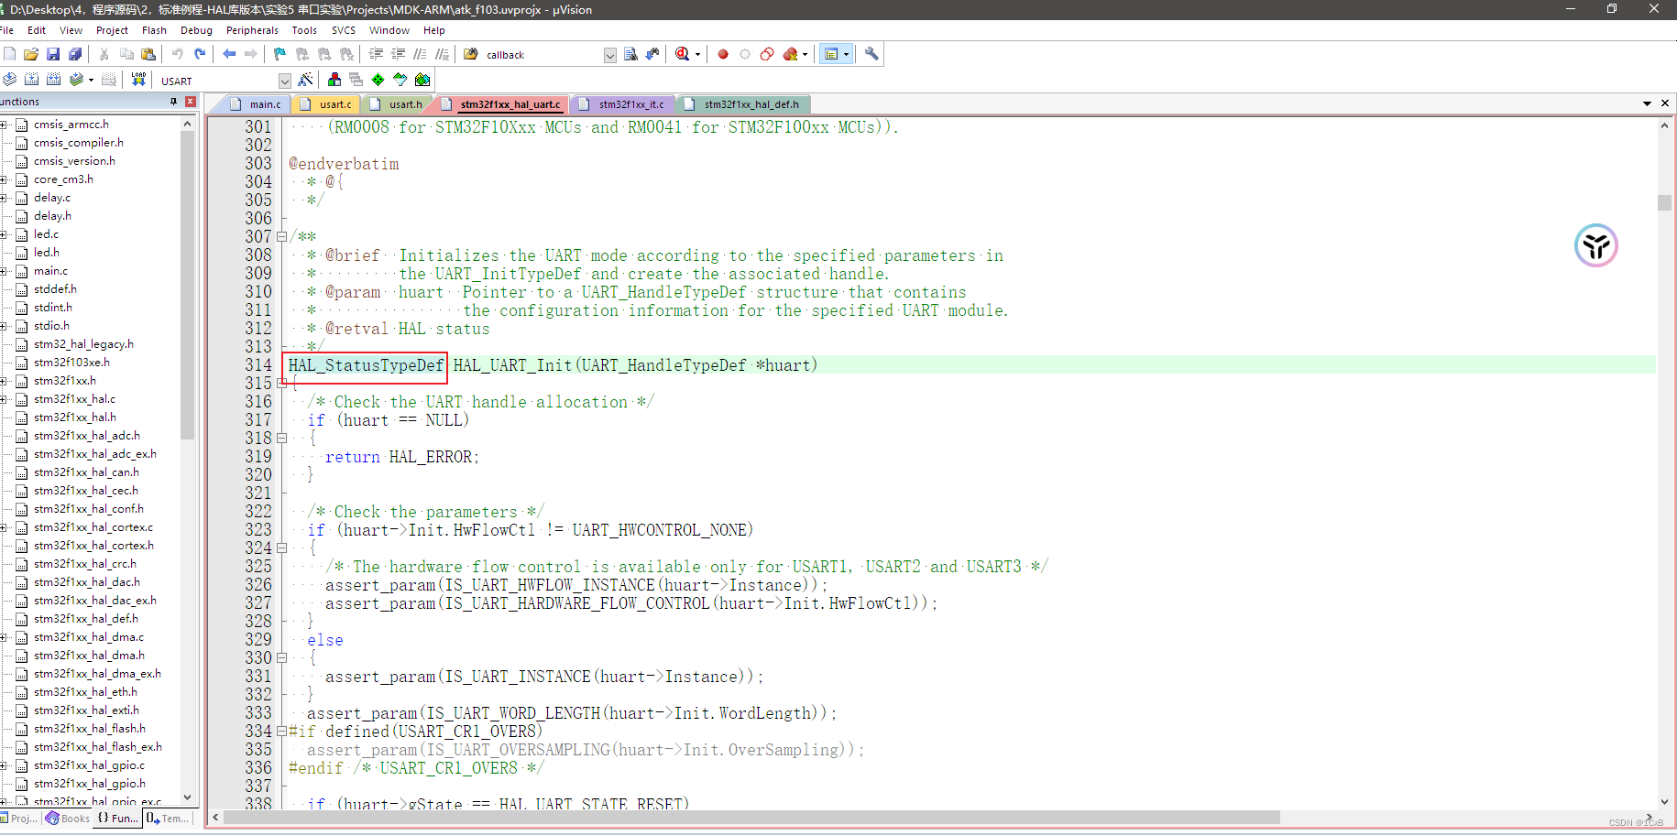Open Manage Run-Time Environment green diamond
The width and height of the screenshot is (1677, 835).
pos(378,80)
